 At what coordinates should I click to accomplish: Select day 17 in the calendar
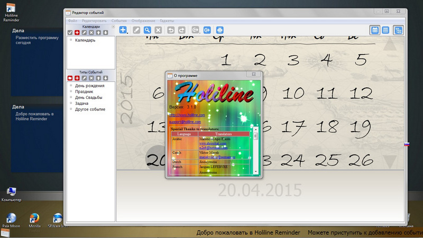click(x=293, y=127)
